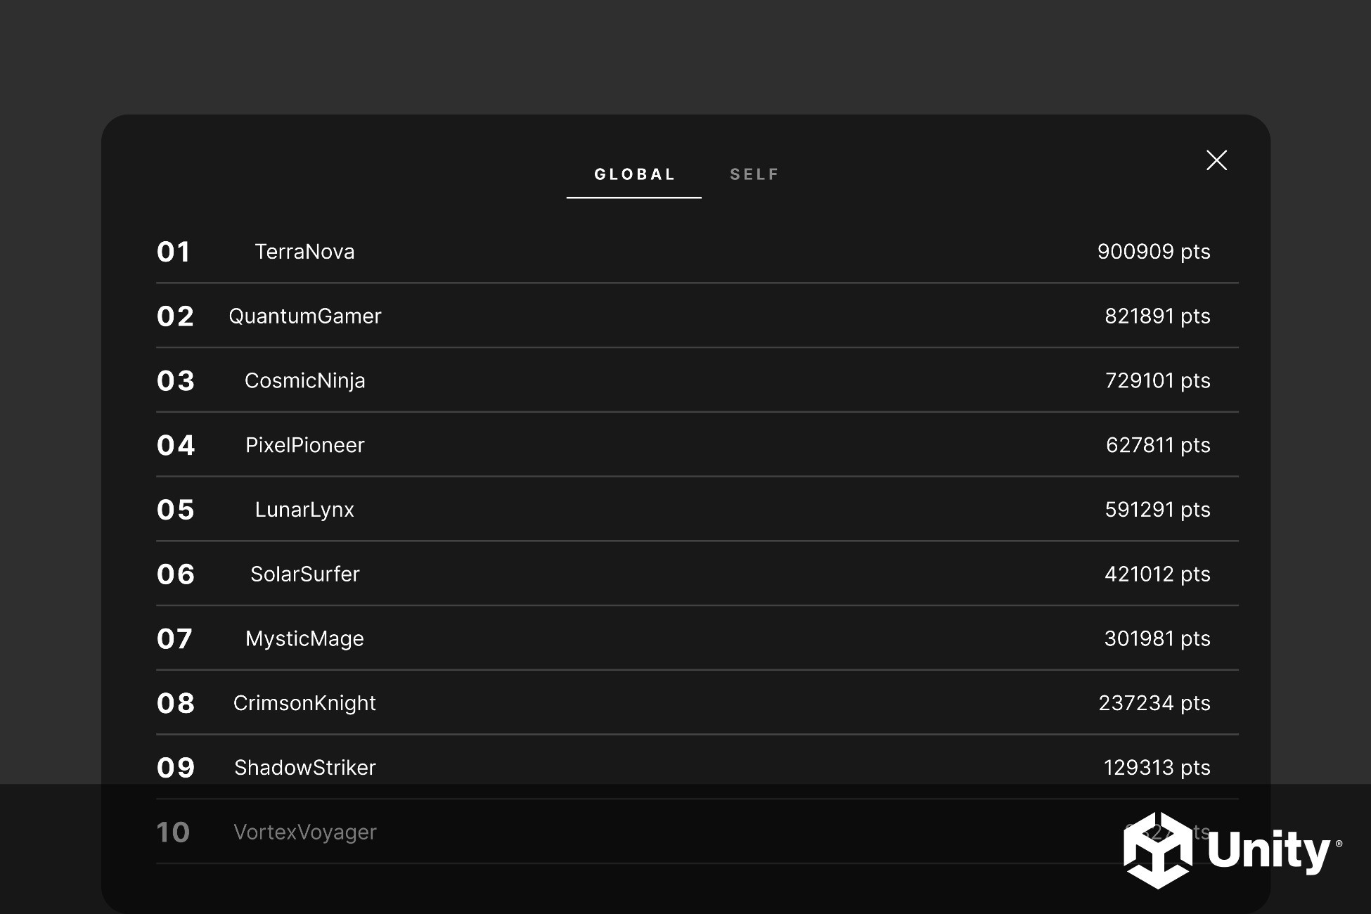Click TerraNova's 900909 pts score
Image resolution: width=1371 pixels, height=914 pixels.
pyautogui.click(x=1153, y=252)
